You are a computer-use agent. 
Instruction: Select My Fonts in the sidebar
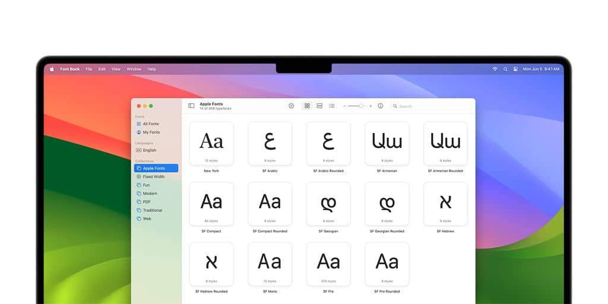(156, 132)
